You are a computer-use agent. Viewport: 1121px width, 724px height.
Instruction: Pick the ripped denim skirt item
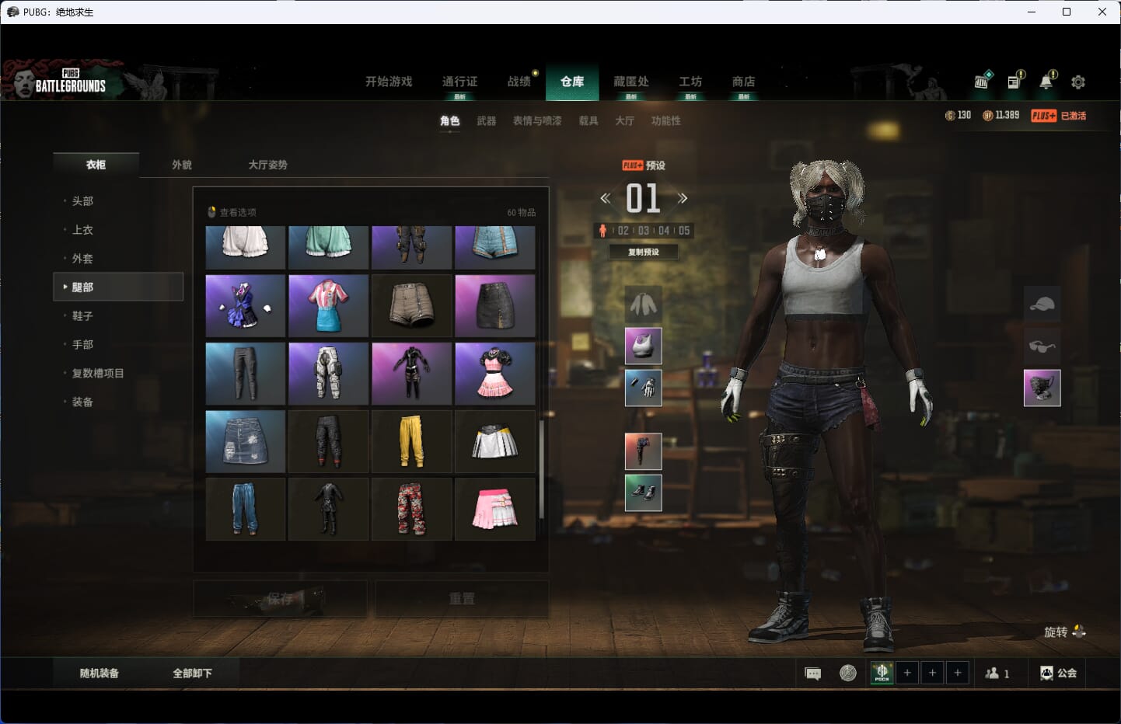[245, 441]
